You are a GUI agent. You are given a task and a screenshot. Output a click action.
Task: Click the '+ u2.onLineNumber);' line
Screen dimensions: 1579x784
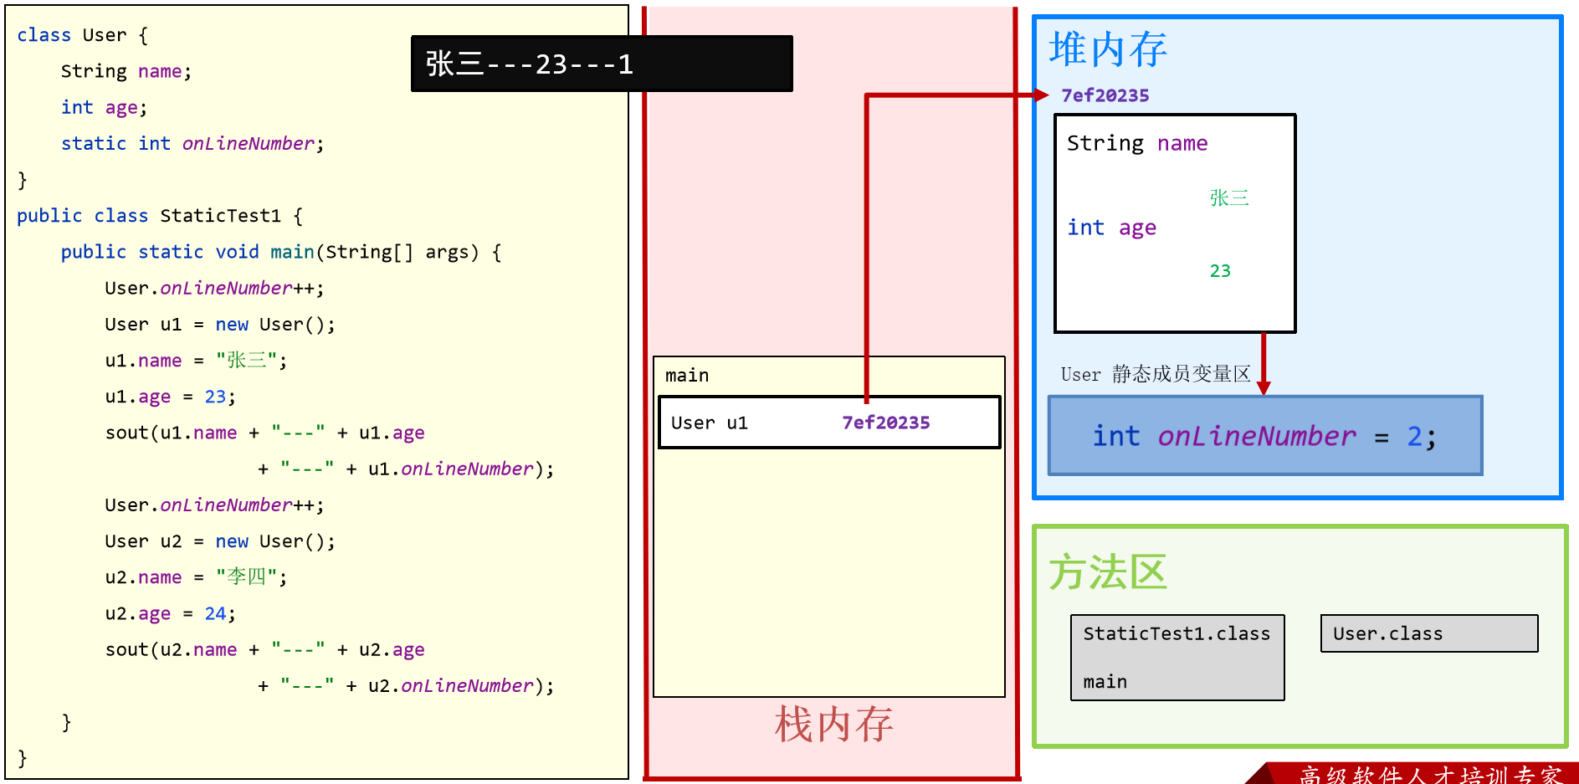pos(406,686)
